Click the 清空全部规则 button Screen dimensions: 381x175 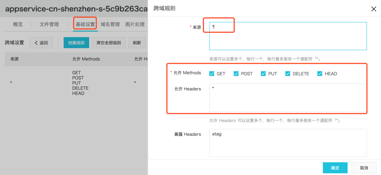pos(109,43)
